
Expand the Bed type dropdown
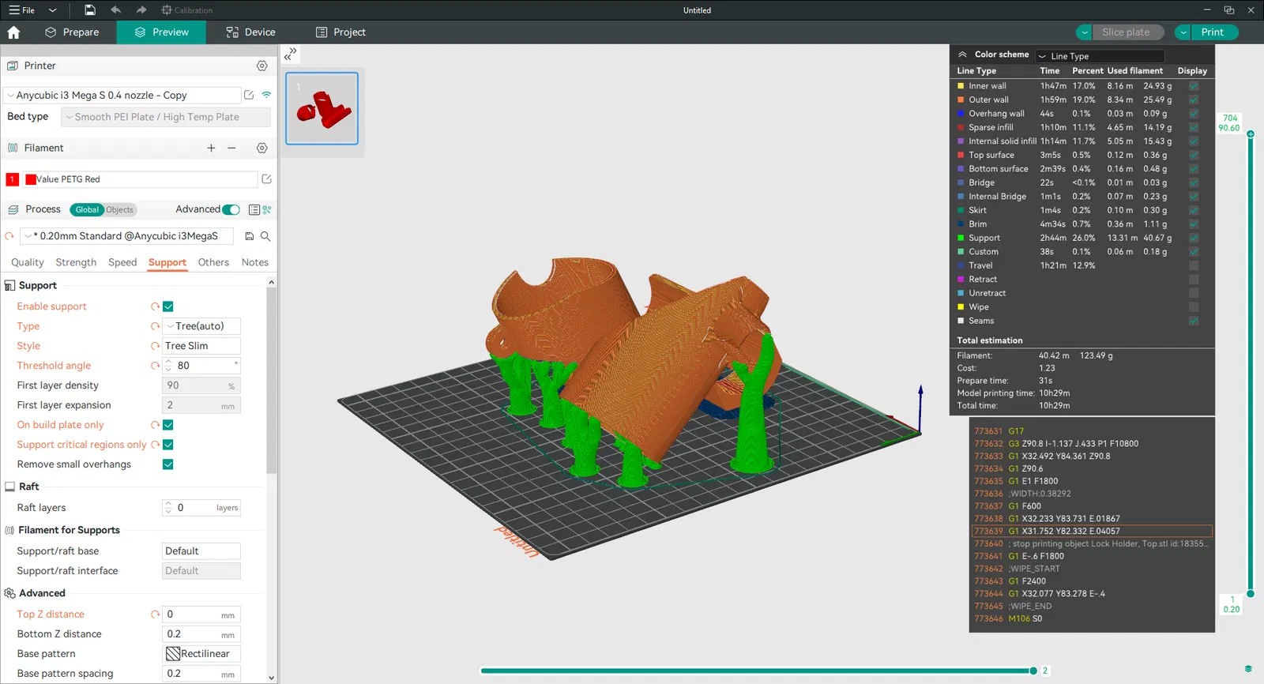(166, 117)
